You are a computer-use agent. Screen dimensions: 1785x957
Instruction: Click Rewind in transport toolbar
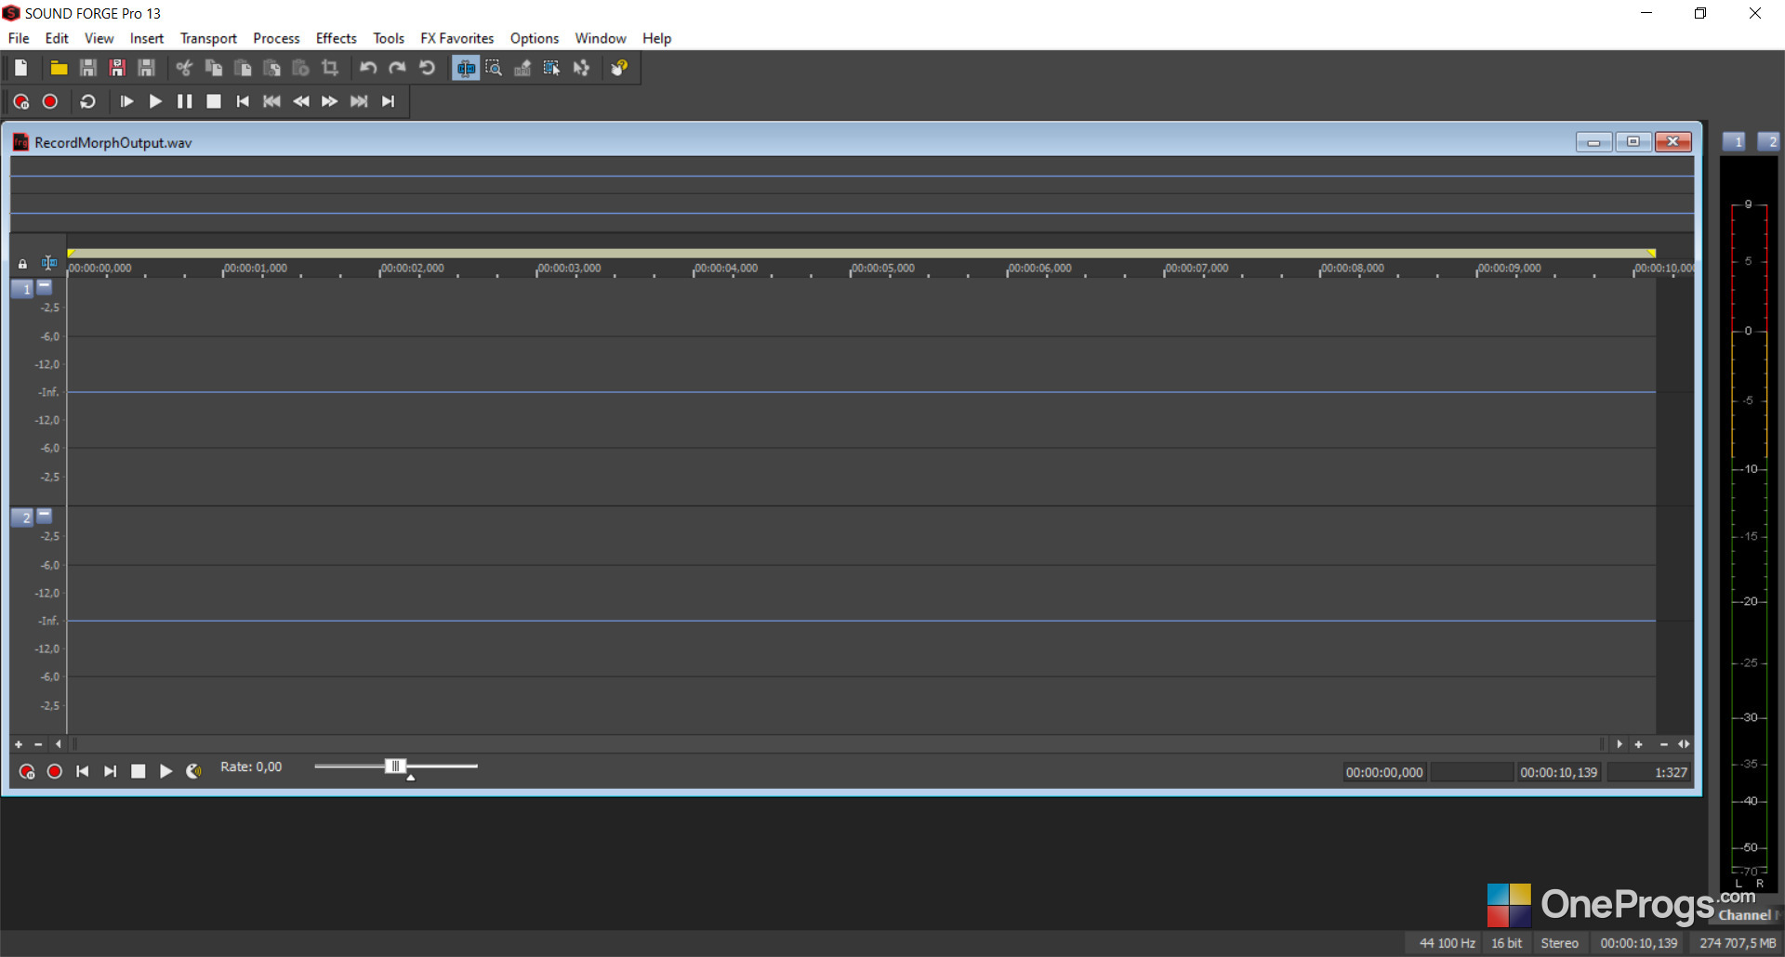(301, 101)
